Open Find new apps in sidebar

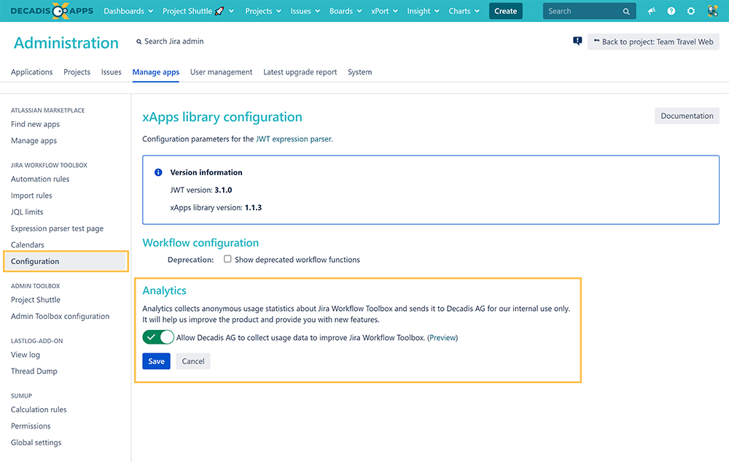tap(35, 124)
